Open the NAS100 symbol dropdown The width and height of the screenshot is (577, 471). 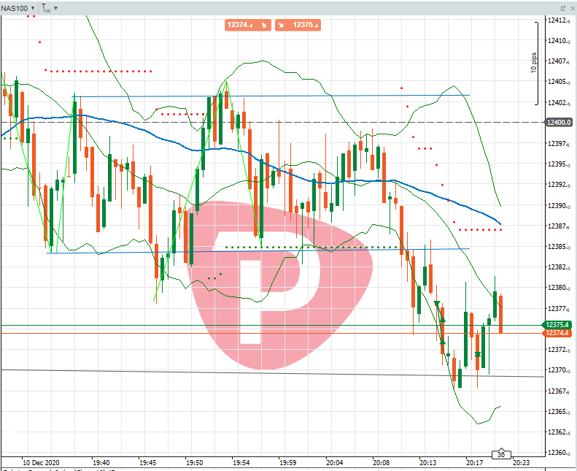point(18,8)
